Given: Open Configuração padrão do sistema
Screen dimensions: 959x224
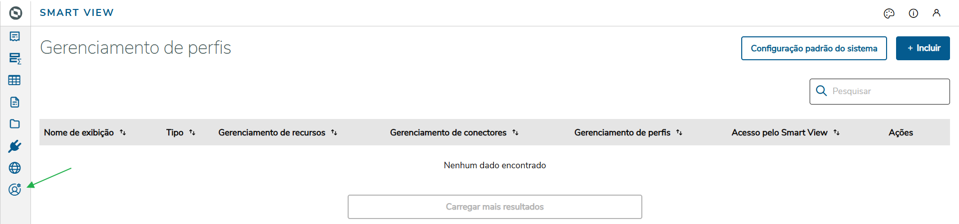Looking at the screenshot, I should click(x=814, y=48).
